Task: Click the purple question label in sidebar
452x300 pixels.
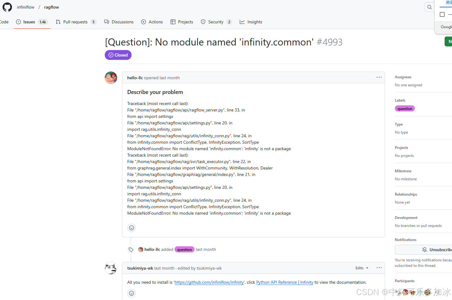Action: coord(405,109)
